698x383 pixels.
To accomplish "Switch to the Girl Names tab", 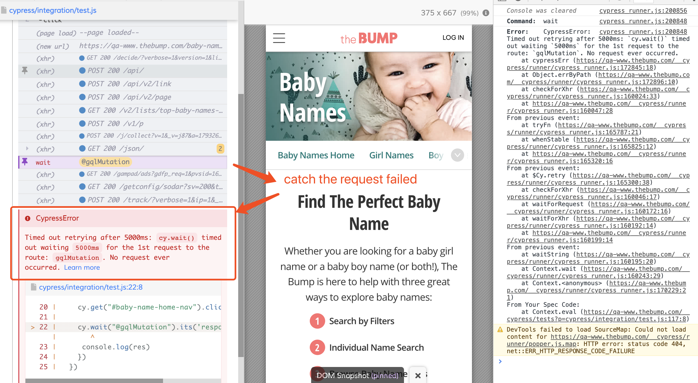I will [391, 155].
